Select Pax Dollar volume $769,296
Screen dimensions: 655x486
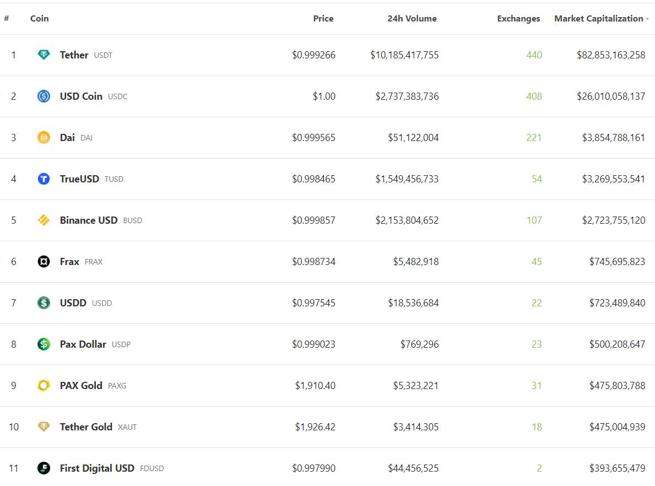[x=420, y=344]
